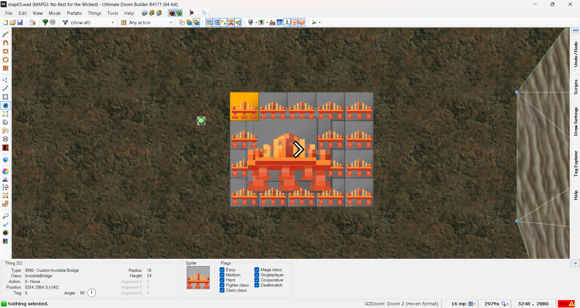Open the script editor icon
This screenshot has height=308, width=580.
click(x=33, y=22)
